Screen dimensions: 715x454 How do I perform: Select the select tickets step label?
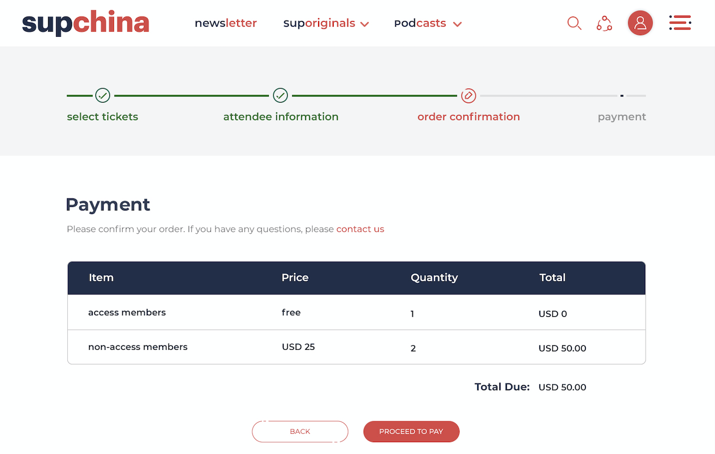tap(103, 117)
